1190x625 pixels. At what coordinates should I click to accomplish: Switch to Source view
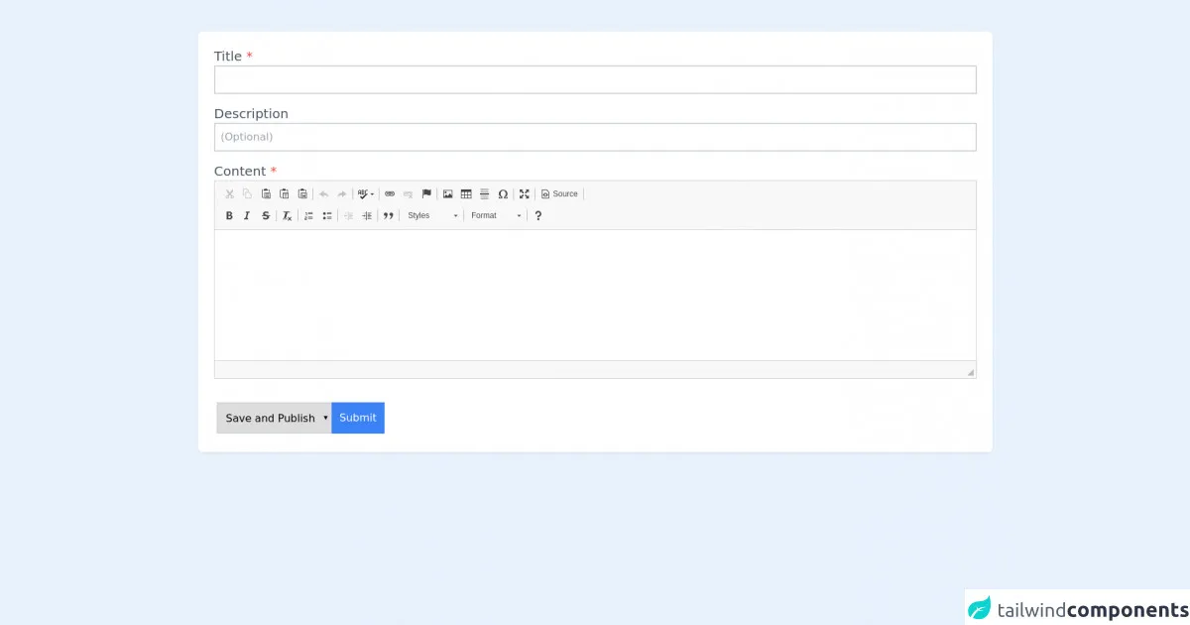[559, 194]
